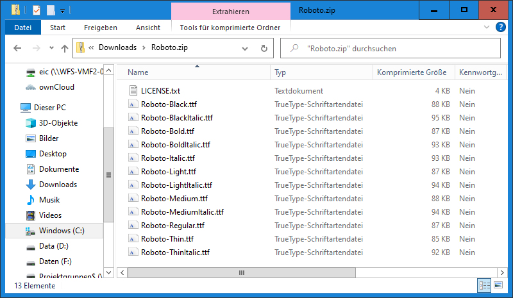Go forward with the right arrow

[x=37, y=49]
